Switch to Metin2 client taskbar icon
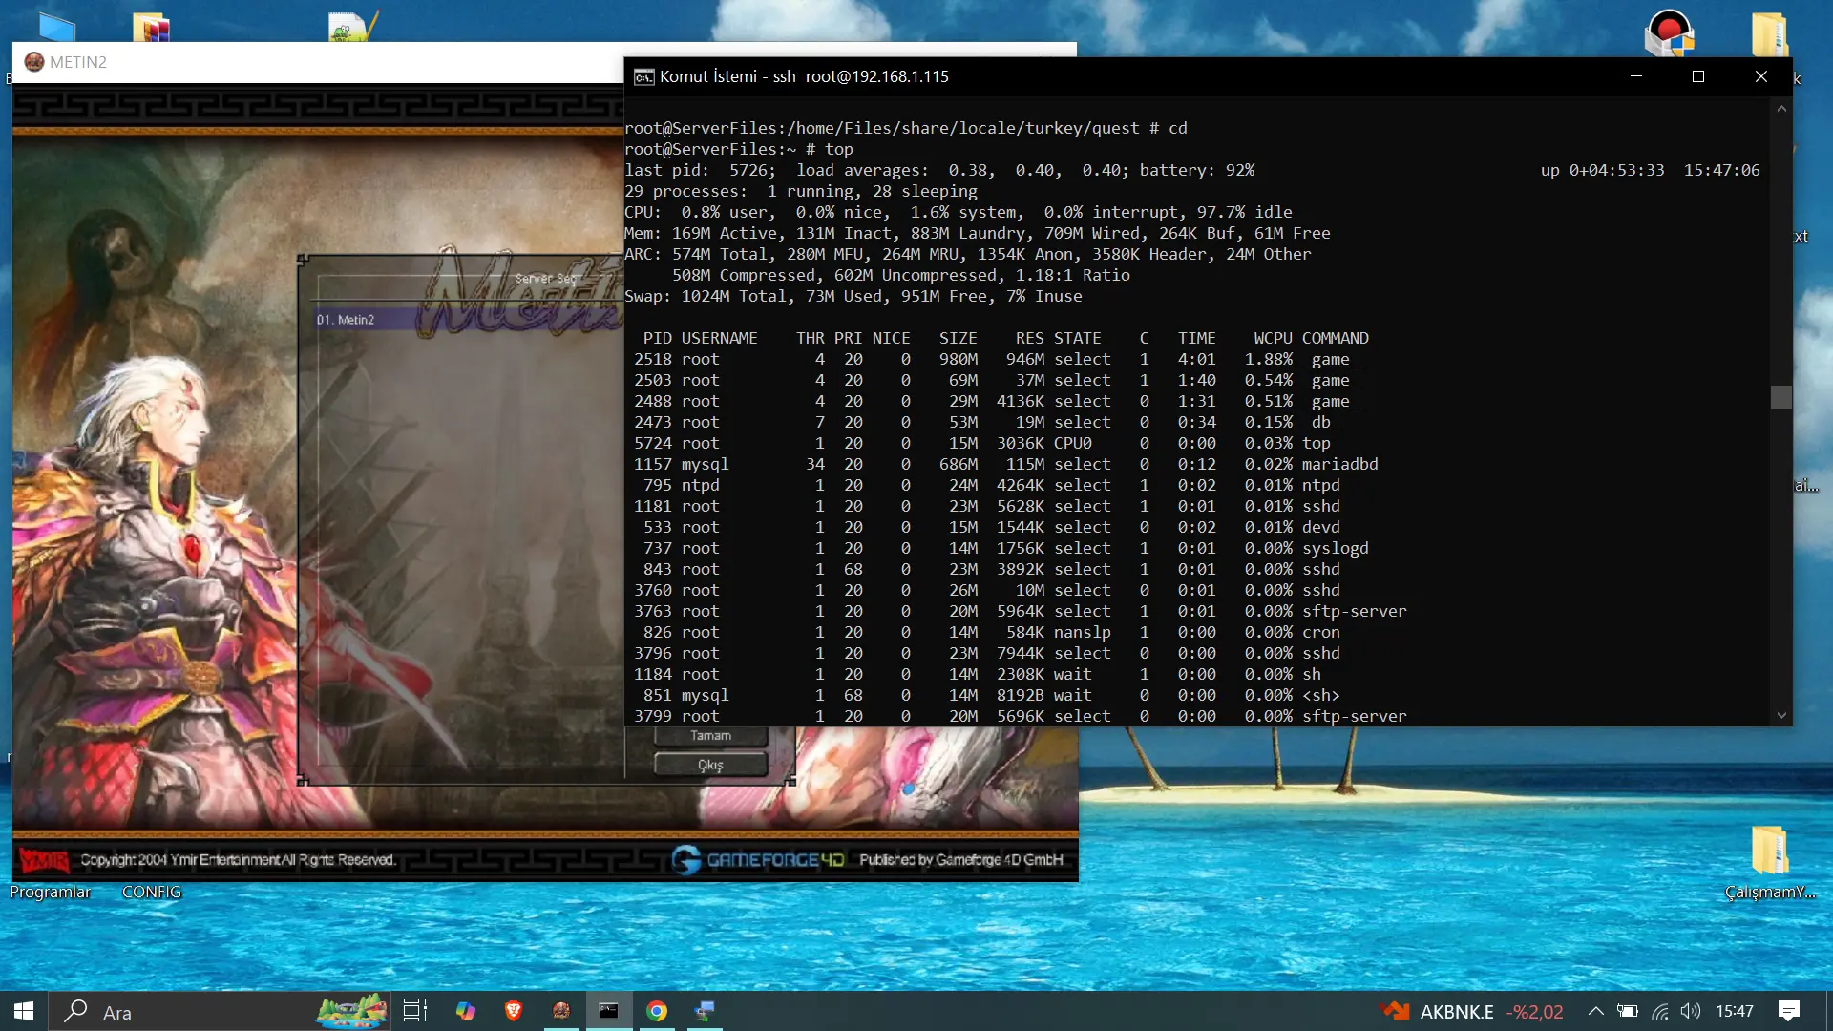Viewport: 1833px width, 1031px height. [x=561, y=1011]
